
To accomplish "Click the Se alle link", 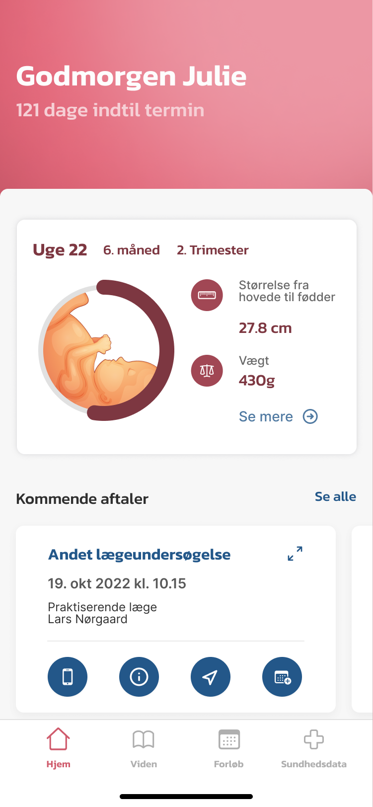I will (x=335, y=496).
